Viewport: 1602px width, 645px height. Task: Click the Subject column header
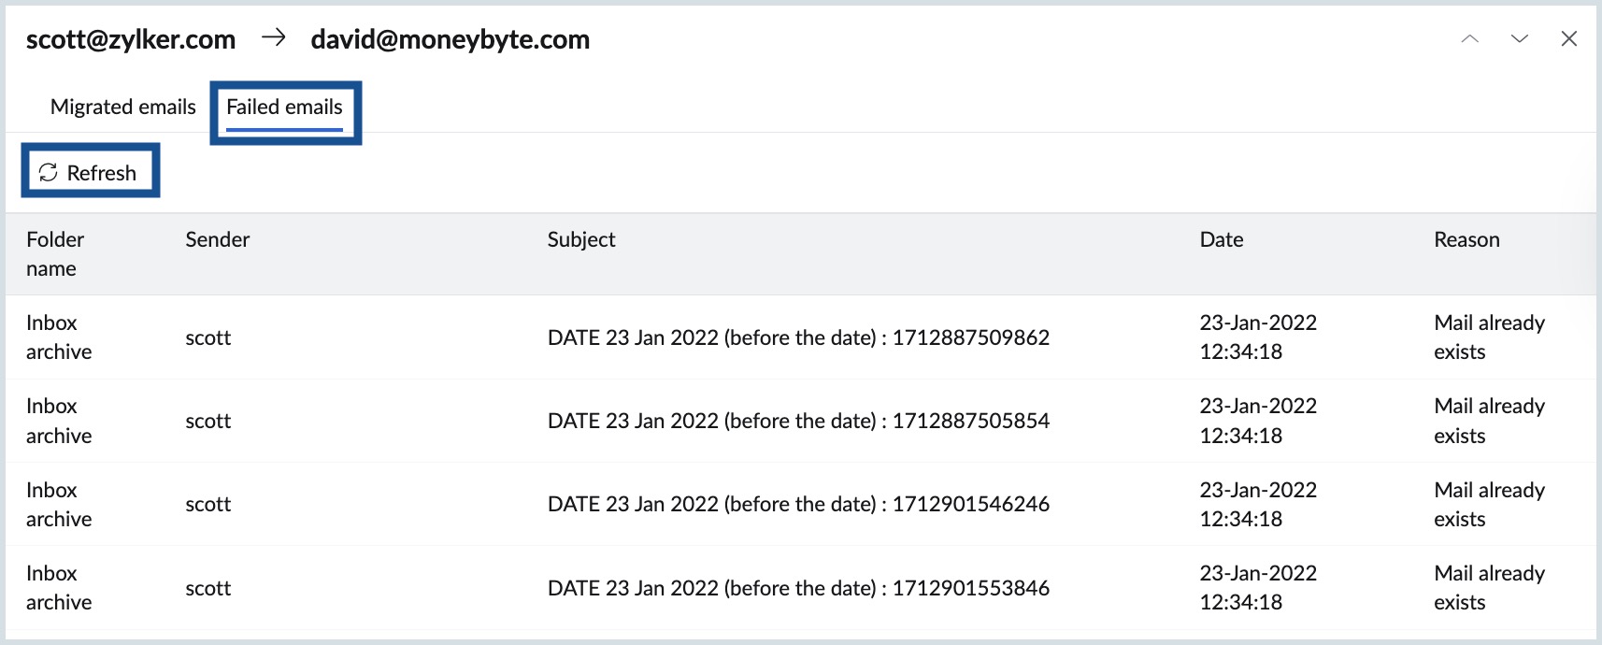[580, 240]
